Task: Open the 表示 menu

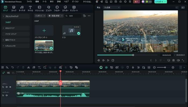Action: tap(52, 2)
